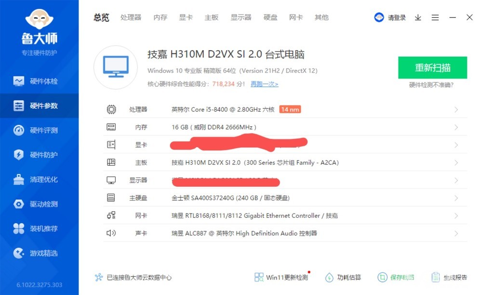Select 硬件评测 in the sidebar
Image resolution: width=482 pixels, height=295 pixels.
click(39, 130)
